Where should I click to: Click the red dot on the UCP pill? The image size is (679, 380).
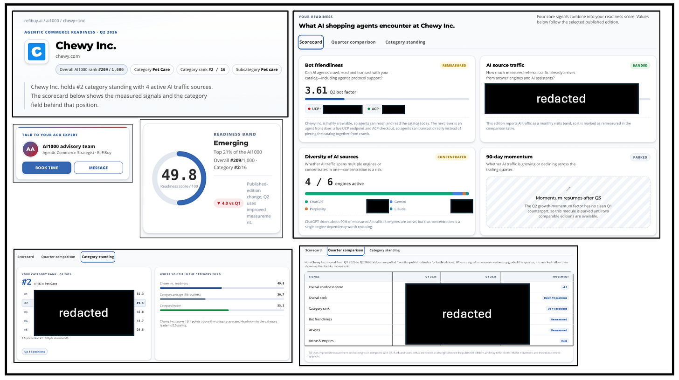309,109
